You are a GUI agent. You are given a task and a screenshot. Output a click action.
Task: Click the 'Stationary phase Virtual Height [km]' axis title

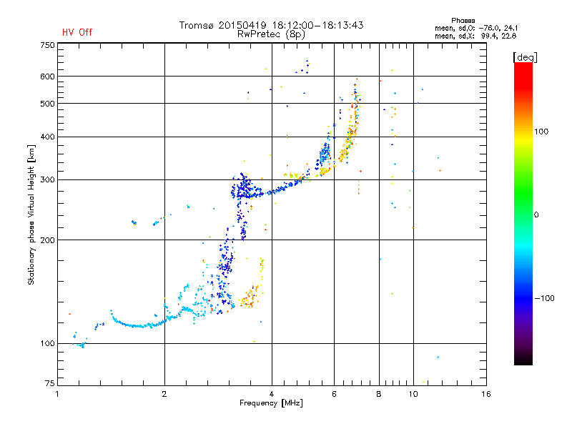(31, 215)
